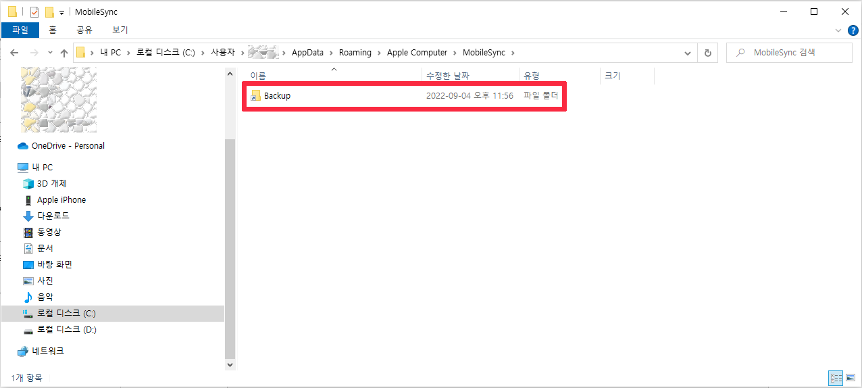Click the 파일 폴더 type cell
The width and height of the screenshot is (862, 388).
click(x=540, y=96)
